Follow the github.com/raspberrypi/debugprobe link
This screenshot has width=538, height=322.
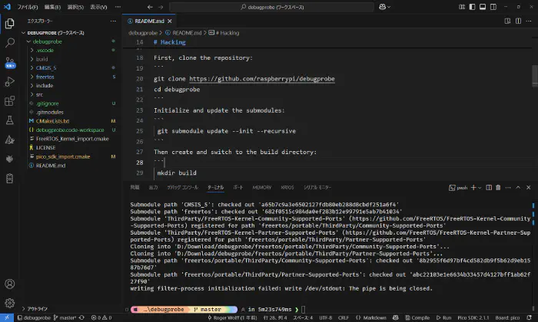(262, 79)
